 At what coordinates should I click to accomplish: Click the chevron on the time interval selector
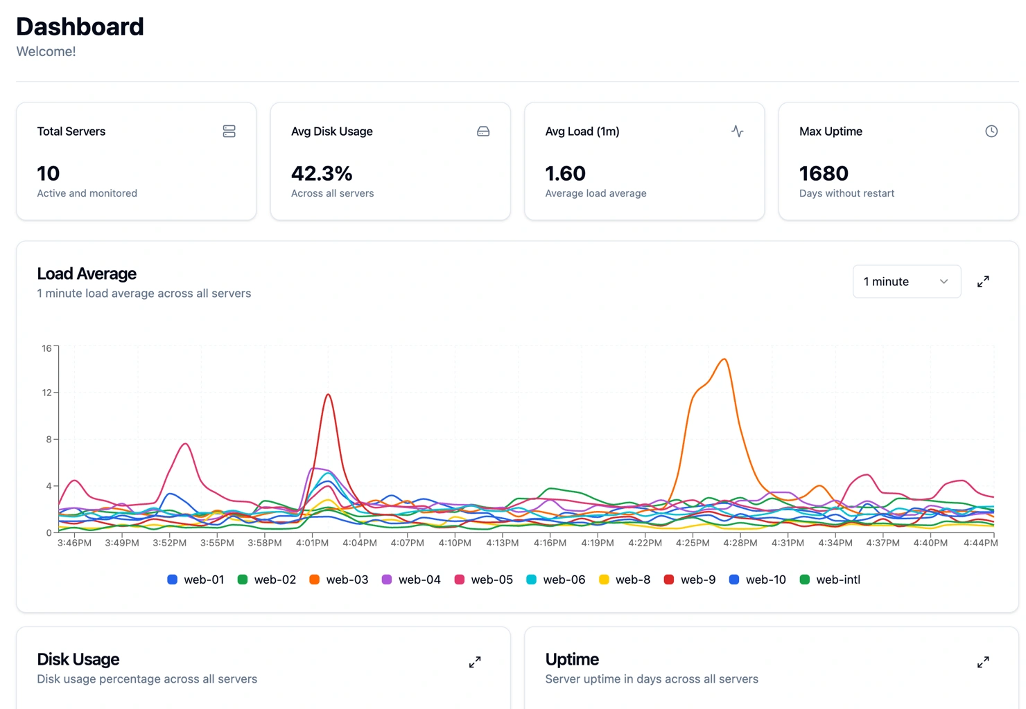(944, 282)
